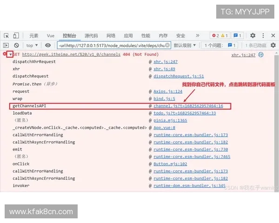Open console settings gear beside hidden count
The width and height of the screenshot is (279, 223).
coord(273,46)
